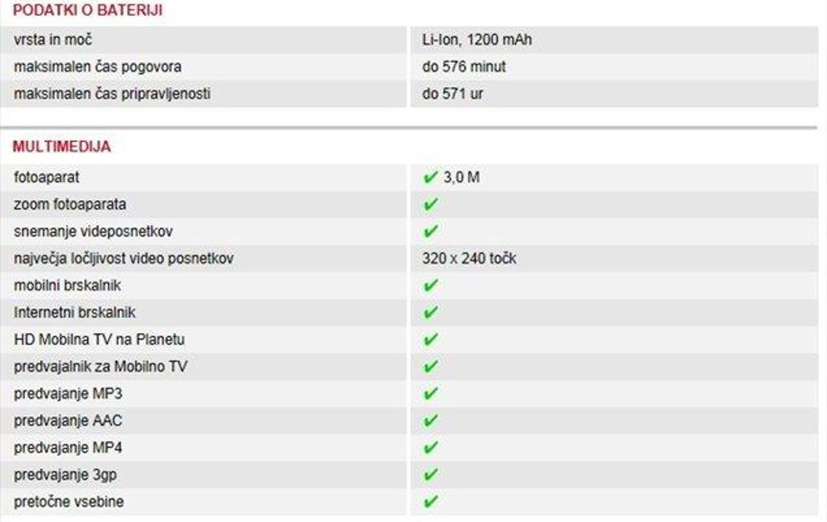This screenshot has width=827, height=522.
Task: Click the Li-Ion, 1200 mAh value
Action: [477, 40]
